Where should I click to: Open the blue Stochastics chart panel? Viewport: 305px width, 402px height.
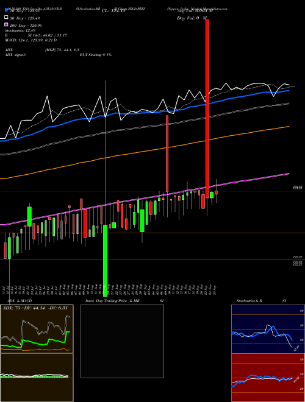point(268,329)
